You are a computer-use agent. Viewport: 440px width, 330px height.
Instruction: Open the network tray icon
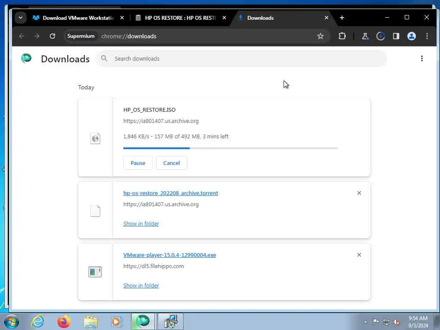[x=386, y=322]
